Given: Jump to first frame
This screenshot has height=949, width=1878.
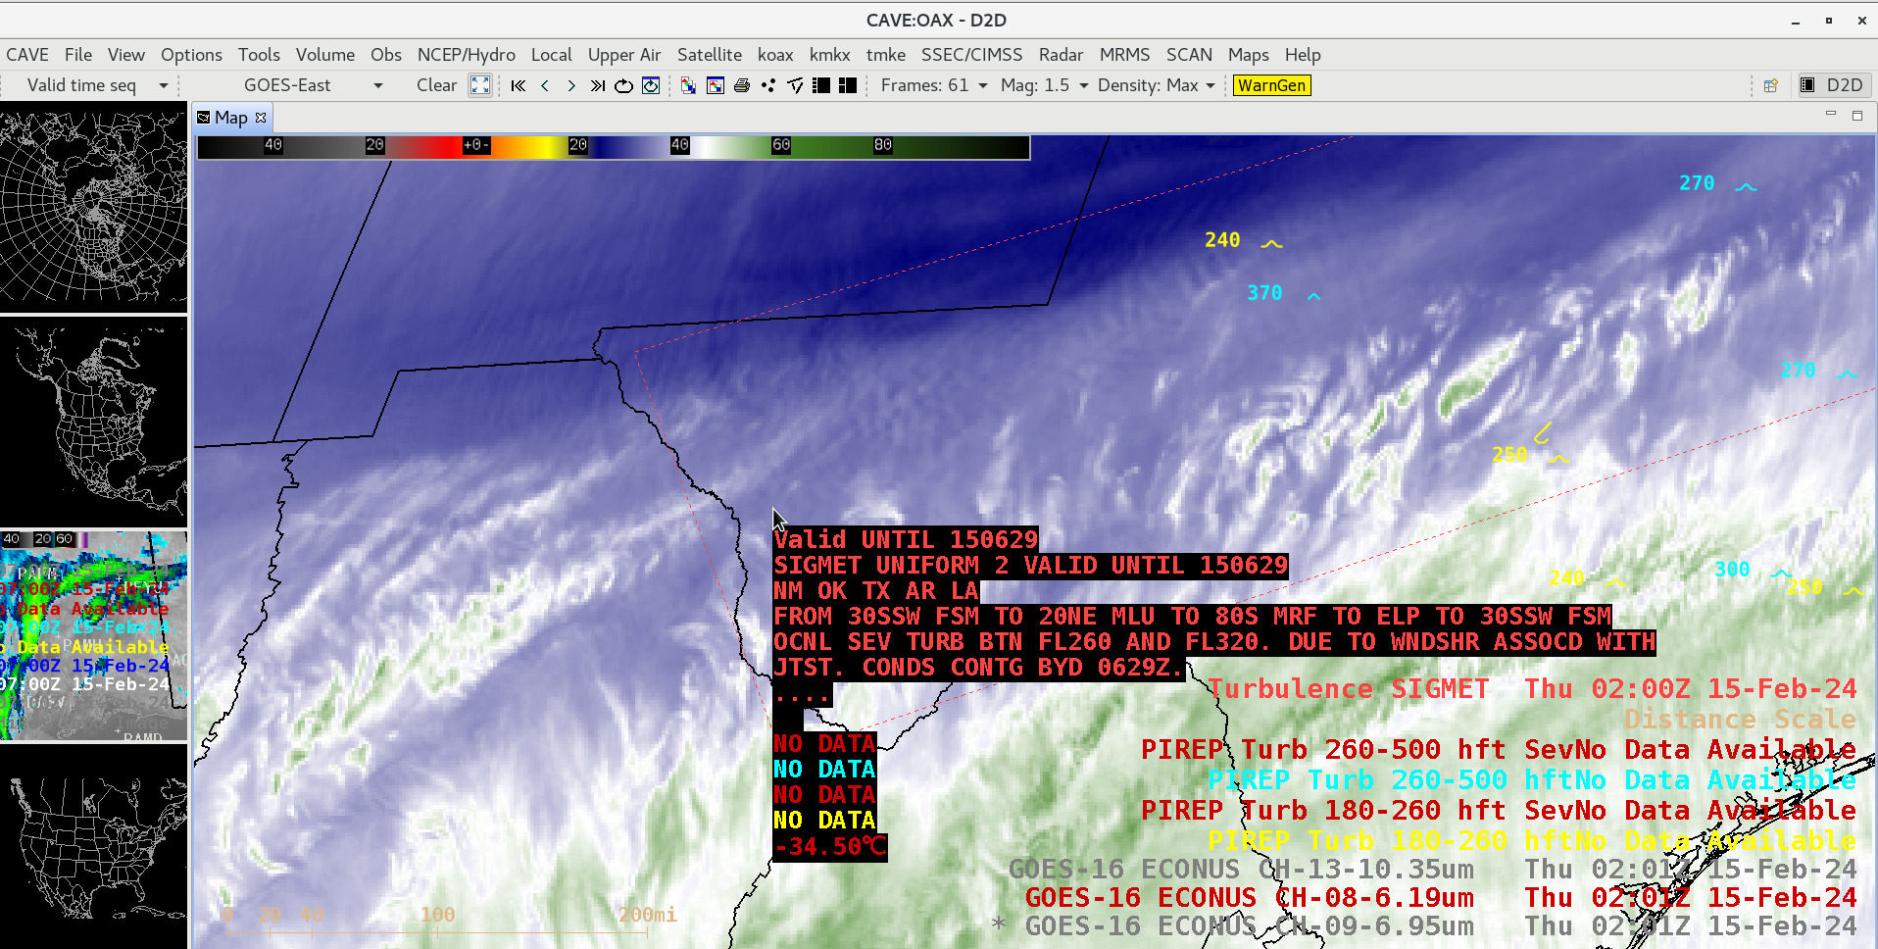Looking at the screenshot, I should [x=519, y=85].
